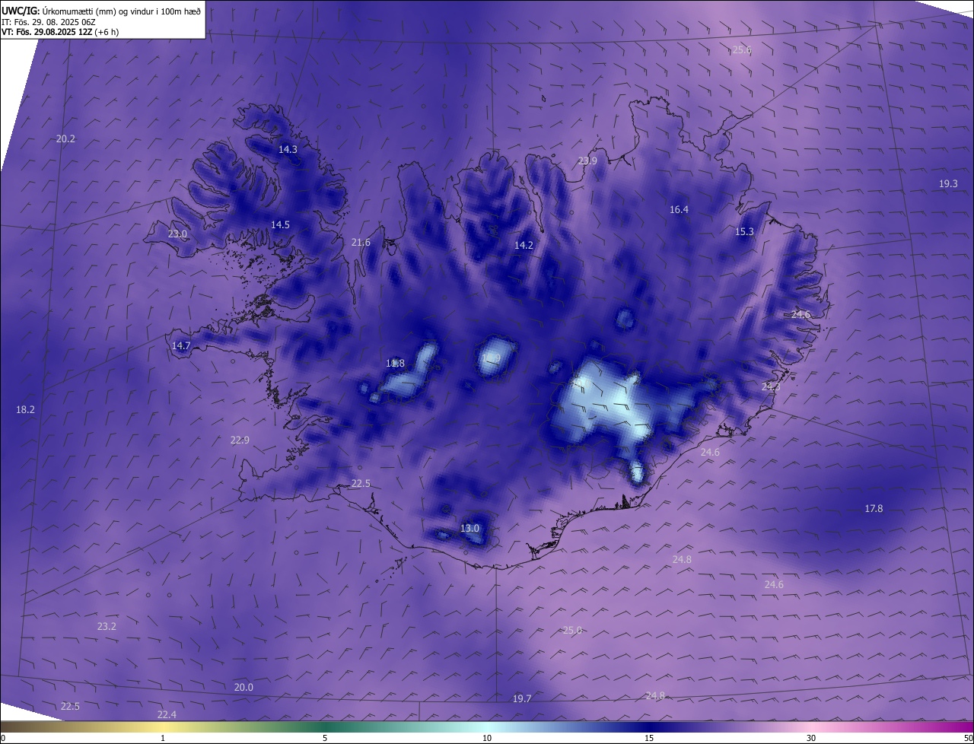The image size is (974, 744).
Task: Click the 19.7 value label on the map
Action: (522, 699)
